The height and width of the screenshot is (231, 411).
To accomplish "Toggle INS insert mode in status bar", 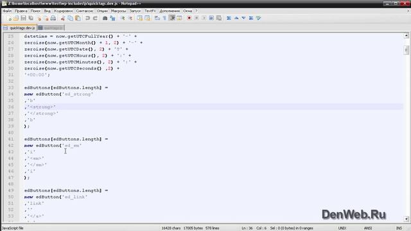I will 399,228.
